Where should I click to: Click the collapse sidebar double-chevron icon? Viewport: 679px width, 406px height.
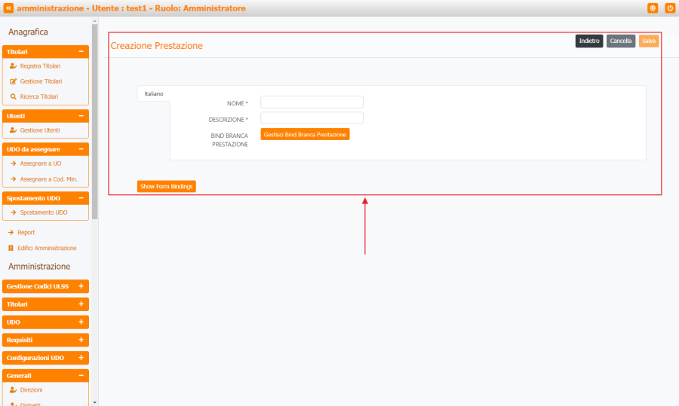coord(8,8)
